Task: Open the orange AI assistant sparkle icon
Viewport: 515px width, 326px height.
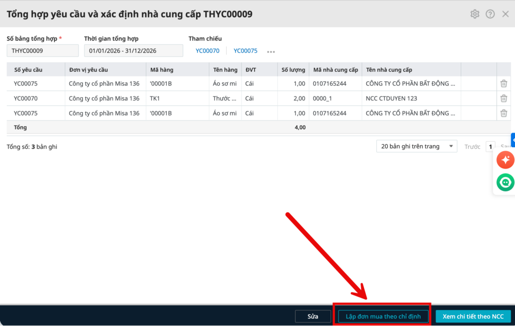Action: pos(505,160)
